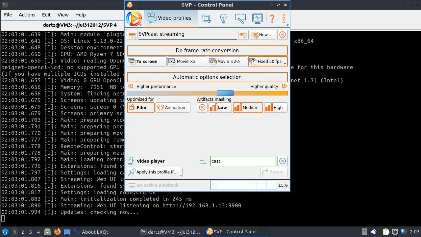Open the performance monitor tab
421x237 pixels.
[x=257, y=18]
